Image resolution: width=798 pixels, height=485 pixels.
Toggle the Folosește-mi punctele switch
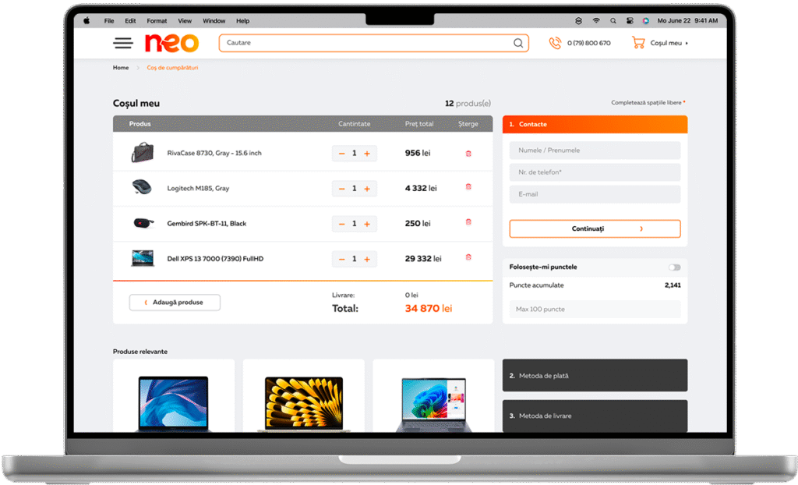pos(674,267)
